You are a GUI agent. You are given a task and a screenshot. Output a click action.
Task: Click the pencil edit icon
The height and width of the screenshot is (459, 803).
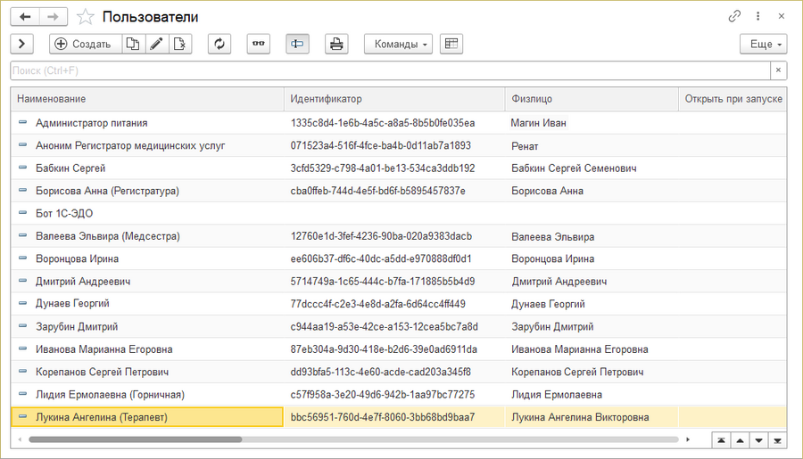pos(156,44)
